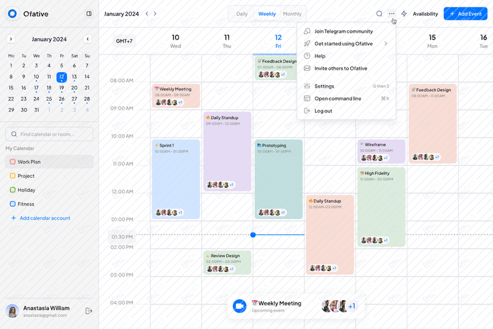
Task: Expand Get started using Ofative submenu arrow
Action: point(386,43)
